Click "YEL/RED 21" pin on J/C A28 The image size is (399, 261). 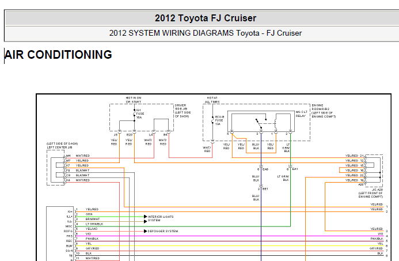pos(355,156)
